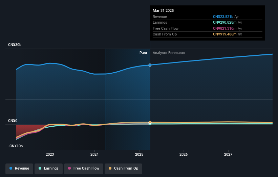Click the Free Cash Flow label in tooltip
This screenshot has height=177, width=278.
[166, 28]
